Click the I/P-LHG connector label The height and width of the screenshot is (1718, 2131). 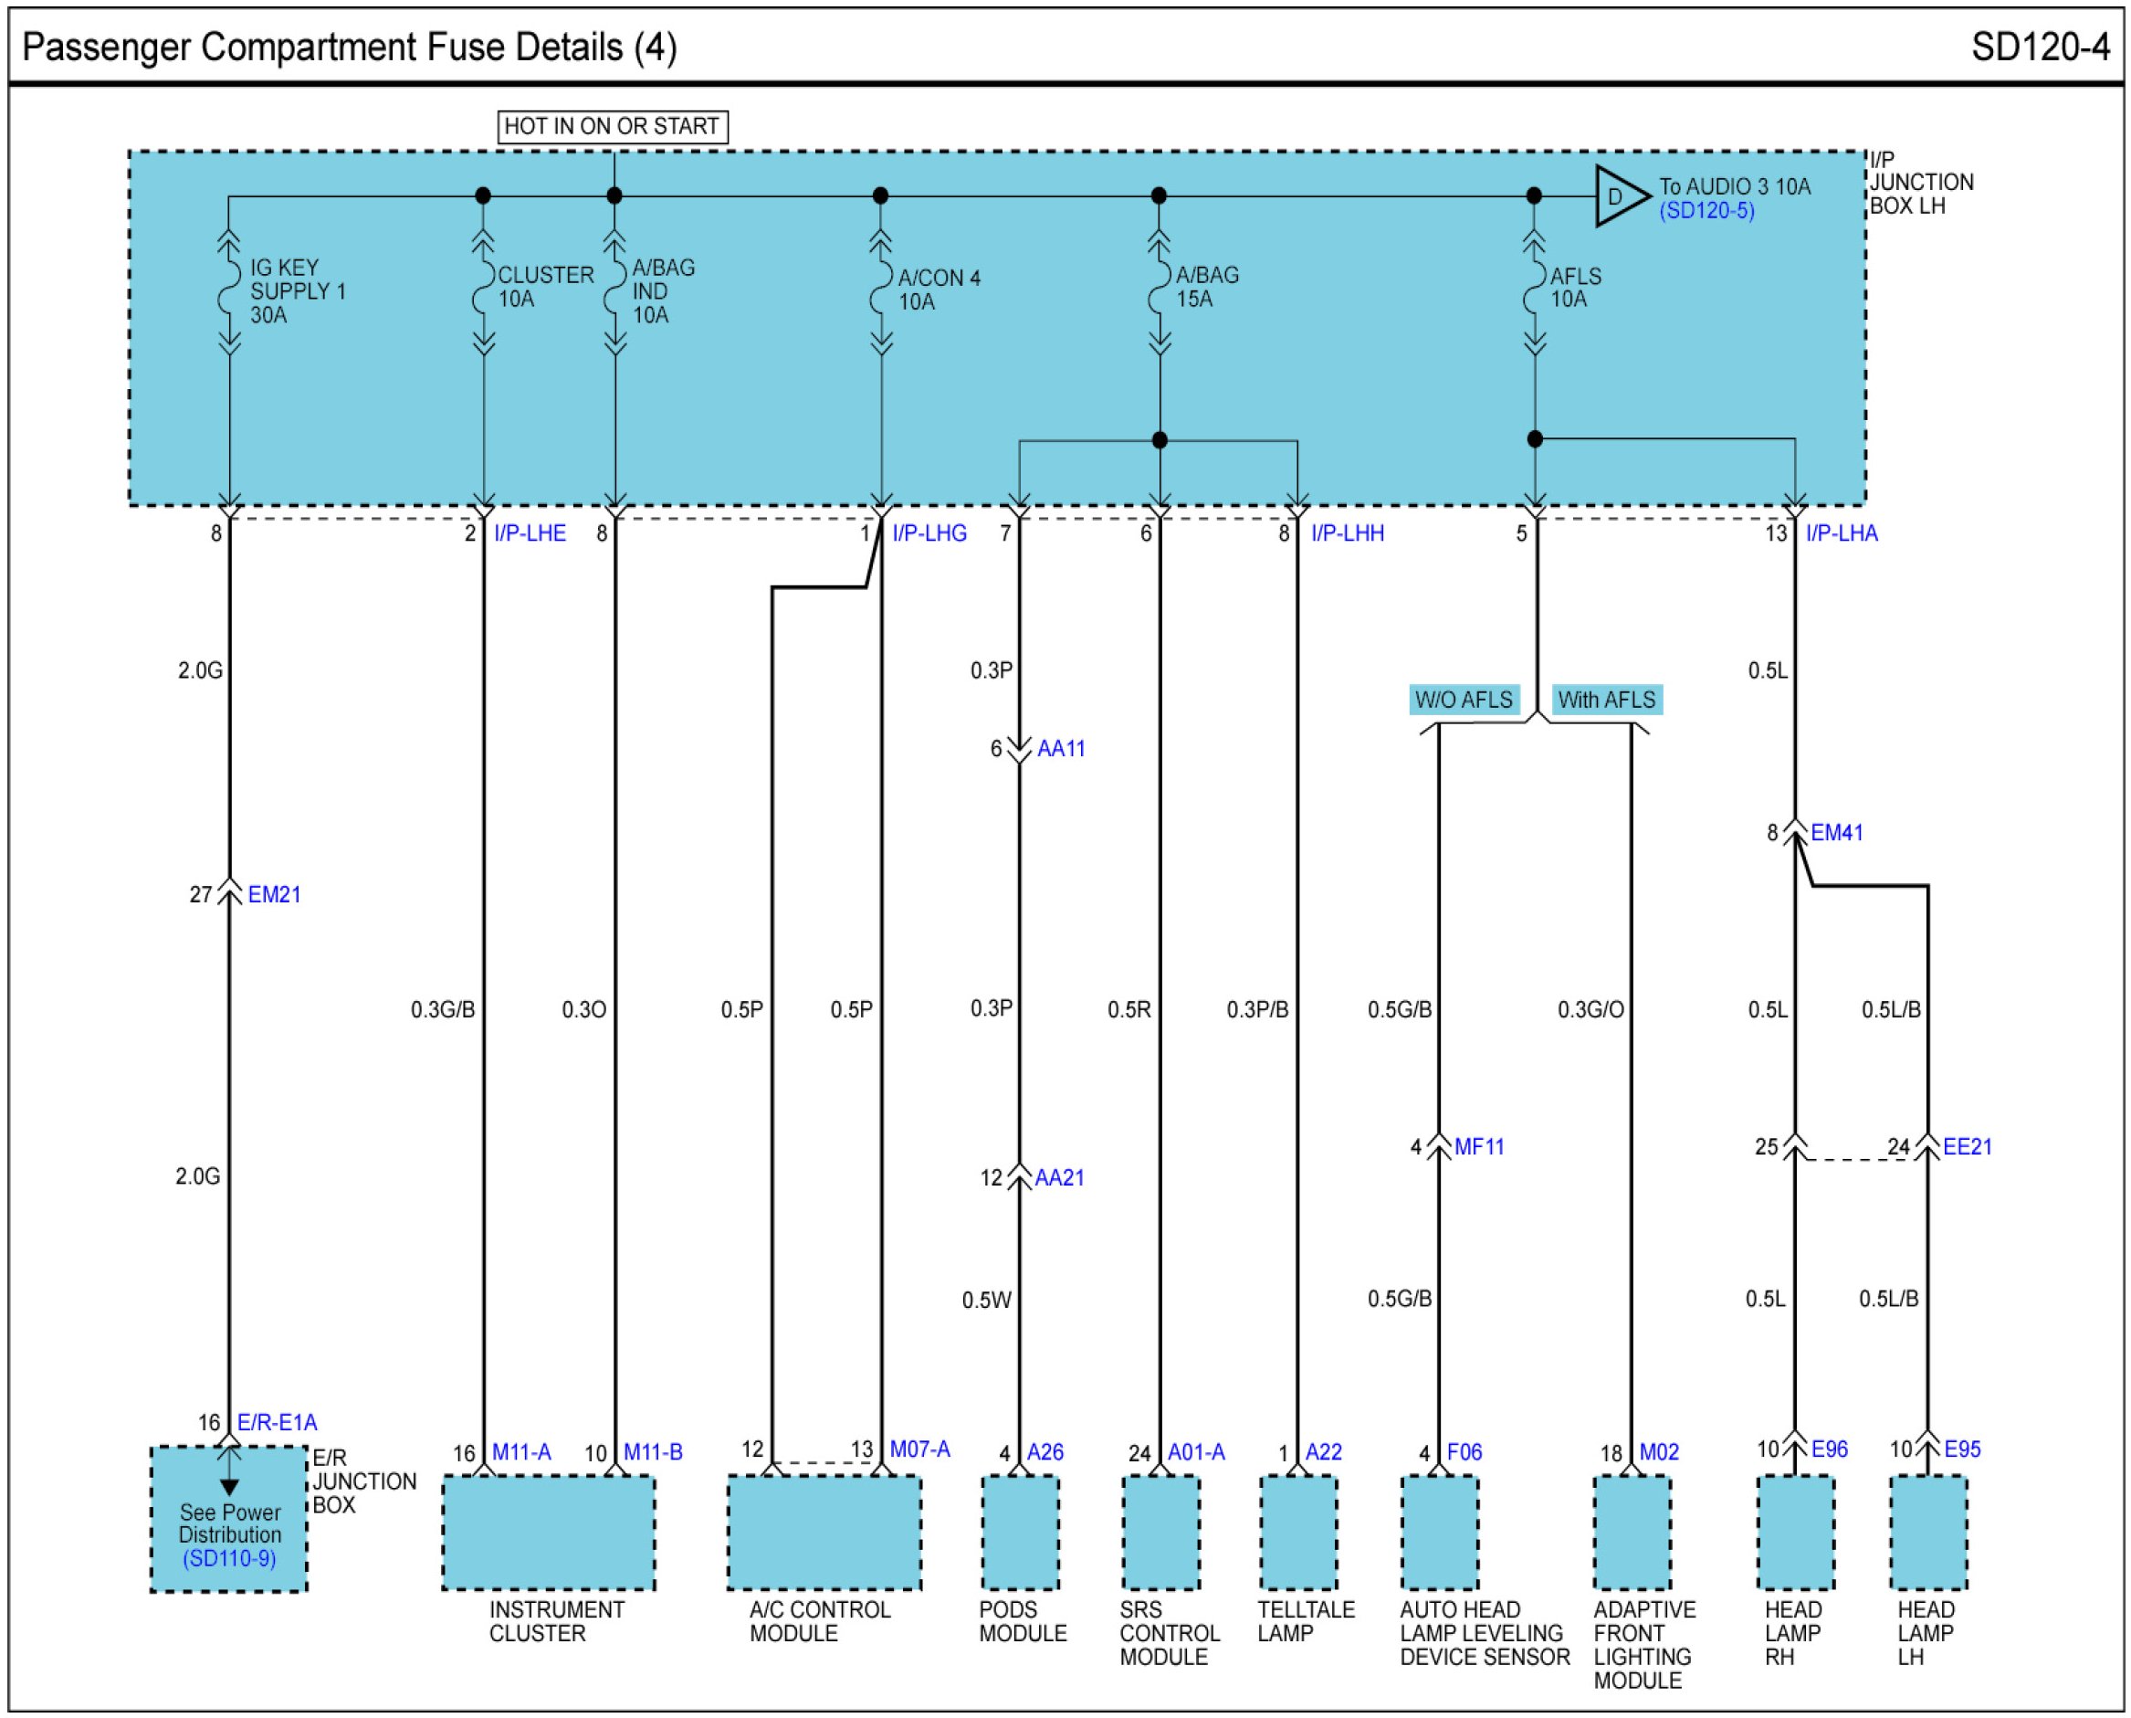(929, 533)
